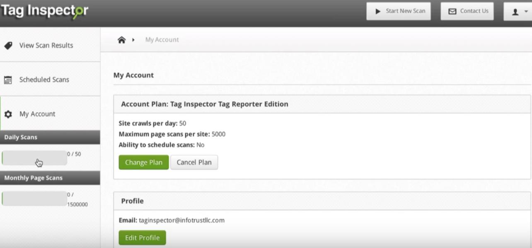Click the Monthly Page Scans progress bar
The height and width of the screenshot is (248, 532).
(34, 198)
